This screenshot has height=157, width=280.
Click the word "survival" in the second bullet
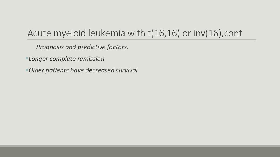(x=127, y=70)
